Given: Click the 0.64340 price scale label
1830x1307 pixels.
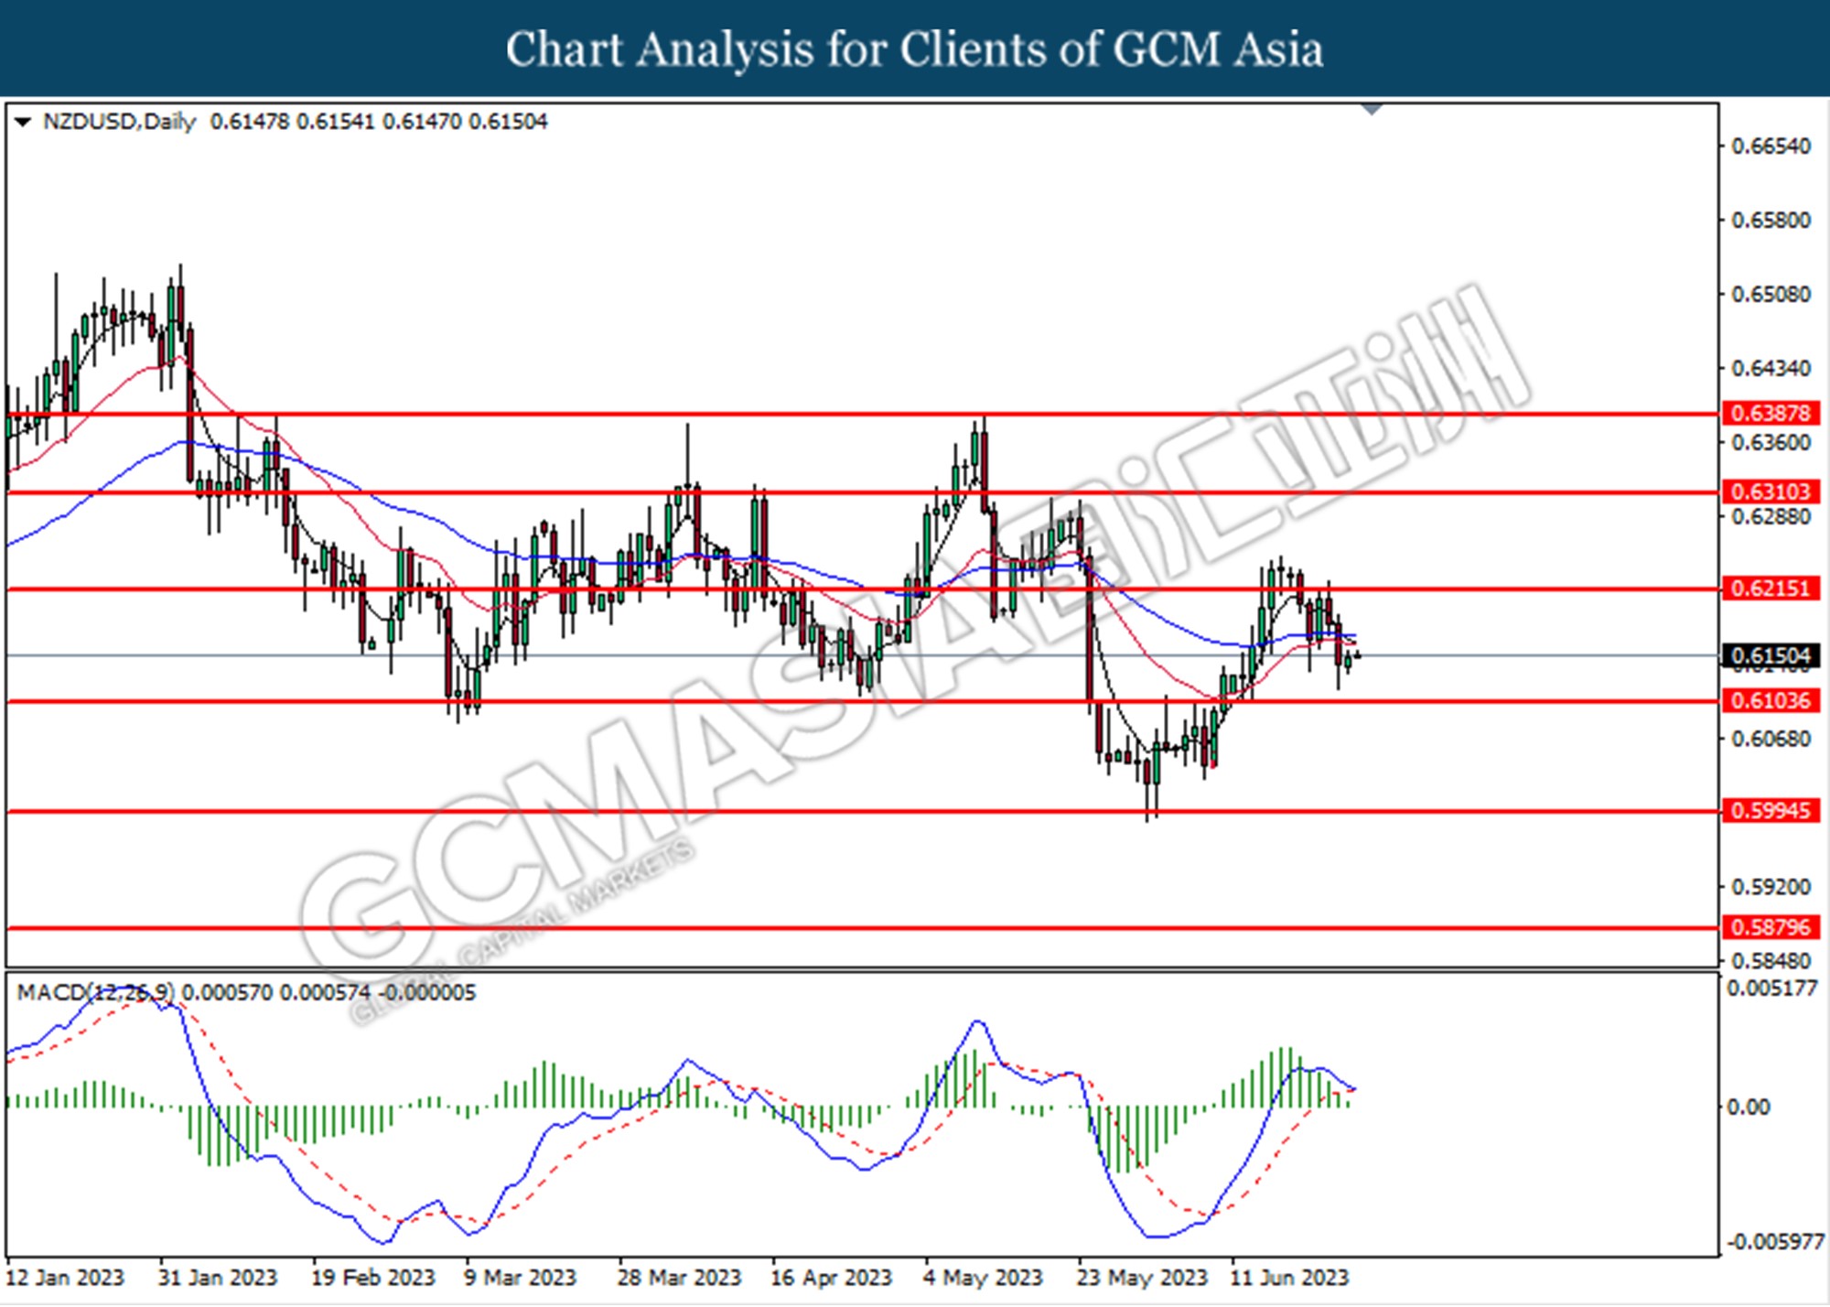Looking at the screenshot, I should (x=1771, y=369).
